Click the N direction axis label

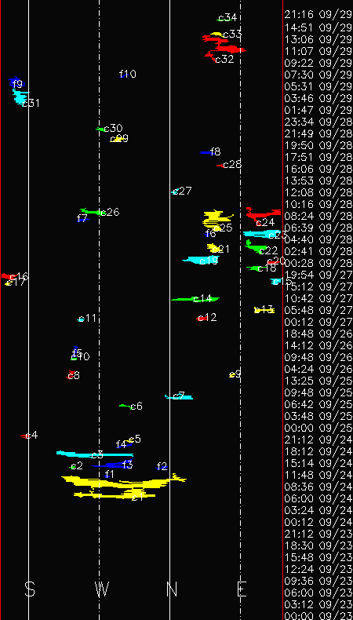(172, 589)
